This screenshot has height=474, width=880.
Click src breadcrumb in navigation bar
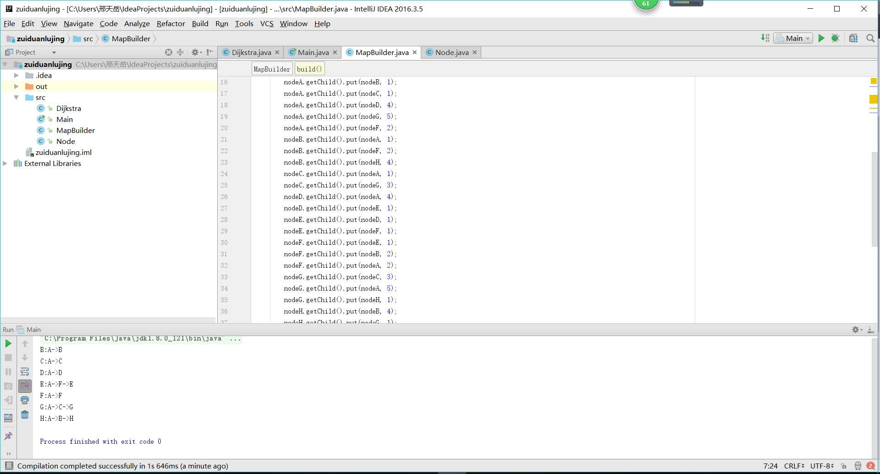tap(83, 39)
